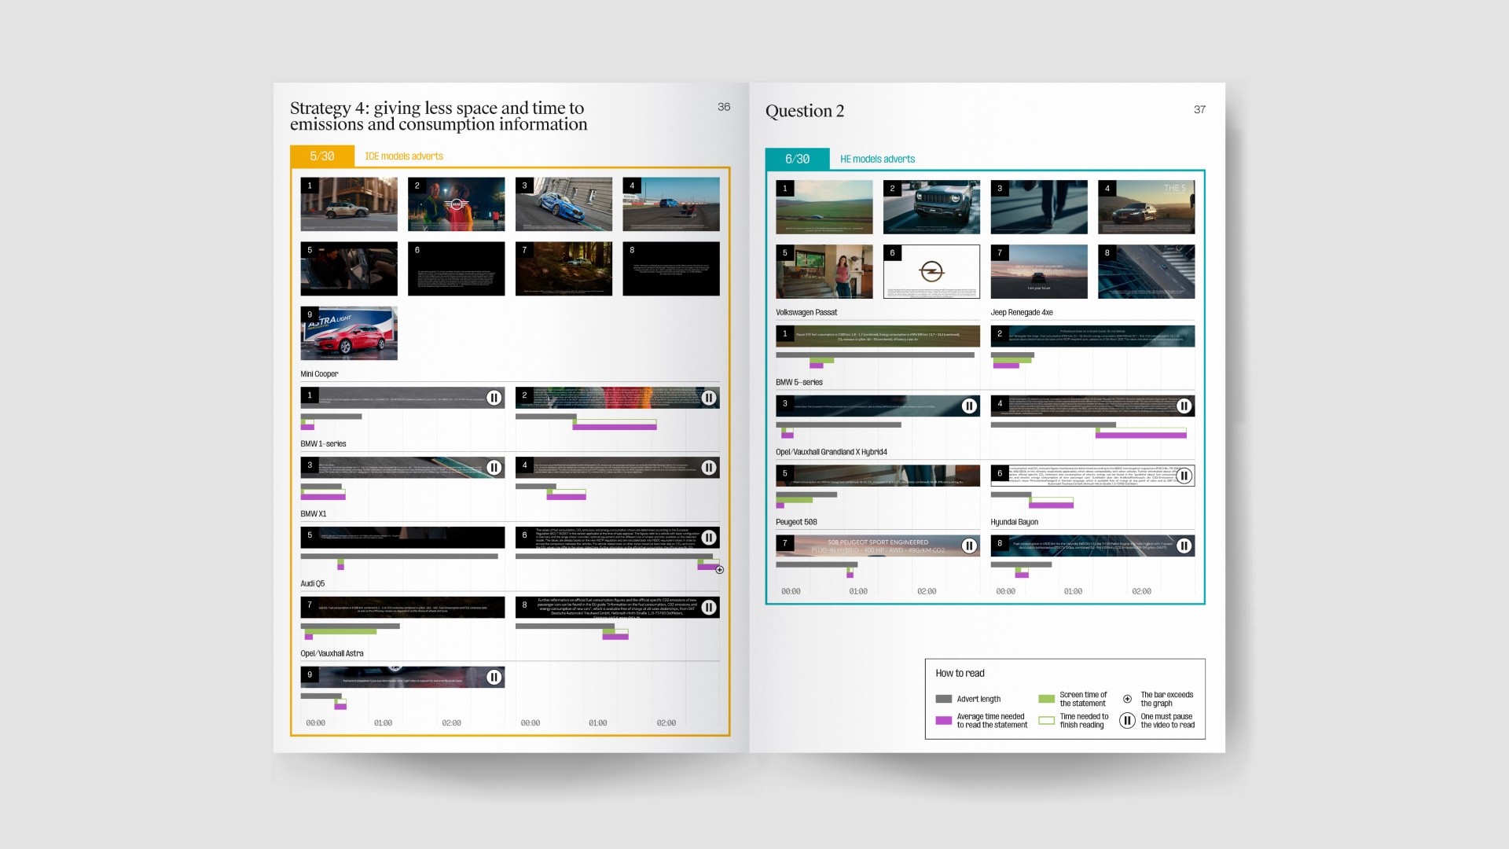The width and height of the screenshot is (1509, 849).
Task: Click pause icon on BMW 5-series strip 4, page 37
Action: [1184, 406]
